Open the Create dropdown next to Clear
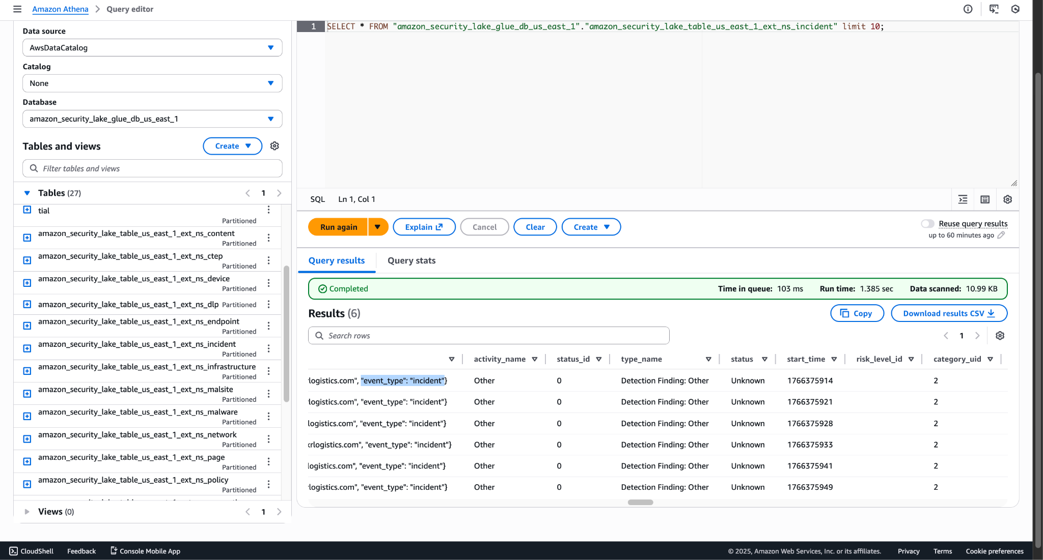 [x=591, y=227]
